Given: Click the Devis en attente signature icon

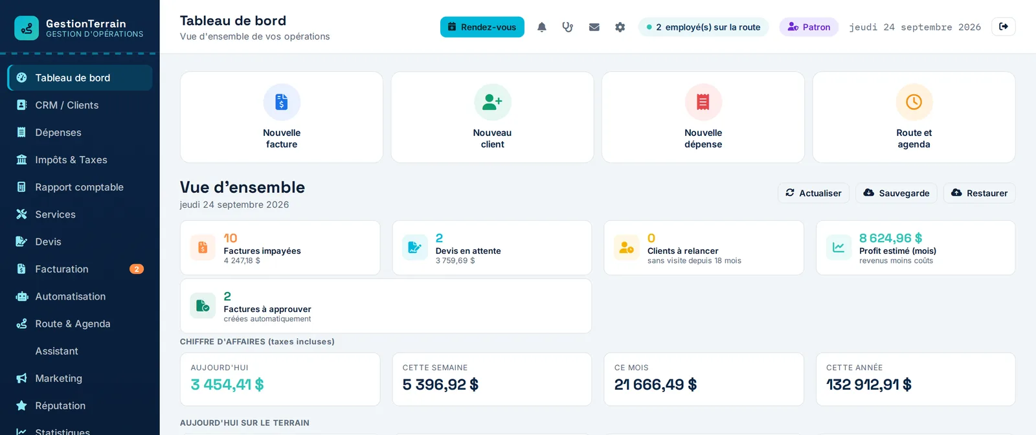Looking at the screenshot, I should point(414,247).
